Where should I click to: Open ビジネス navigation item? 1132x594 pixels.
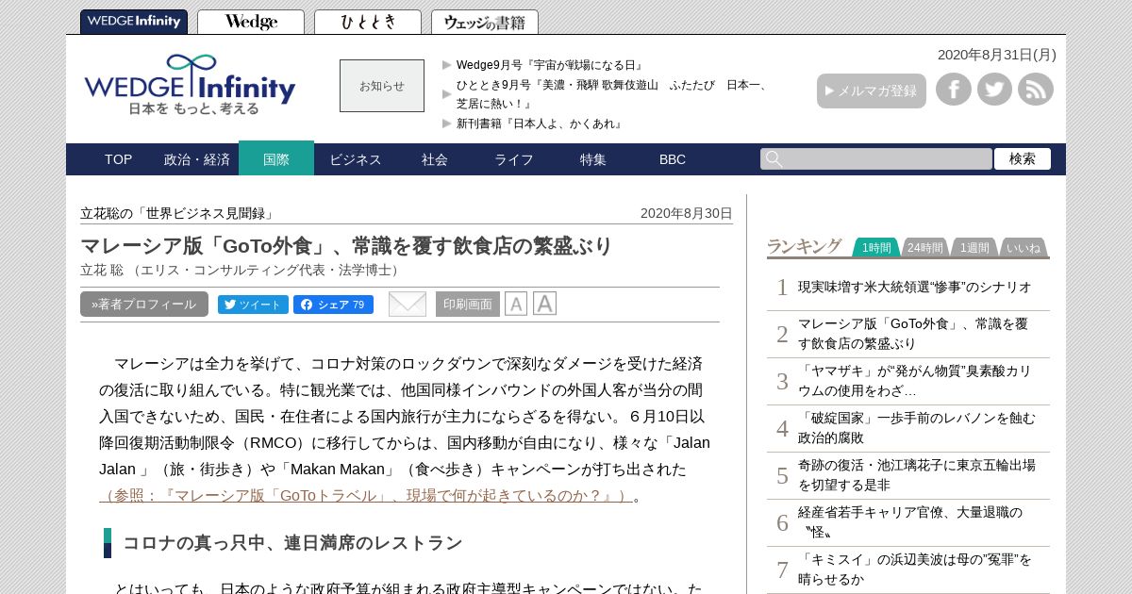[356, 159]
